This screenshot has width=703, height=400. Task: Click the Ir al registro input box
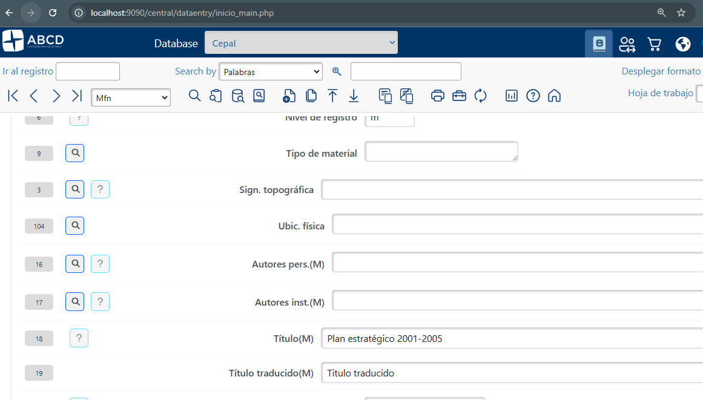[88, 71]
